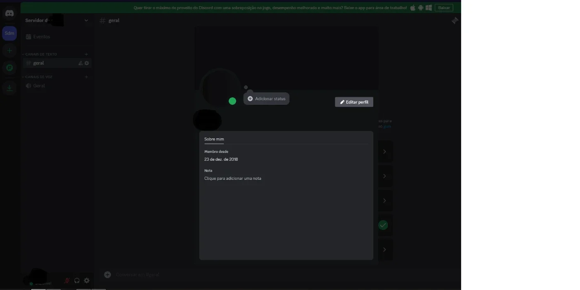The height and width of the screenshot is (290, 580).
Task: Invite people to geral channel
Action: click(x=80, y=63)
